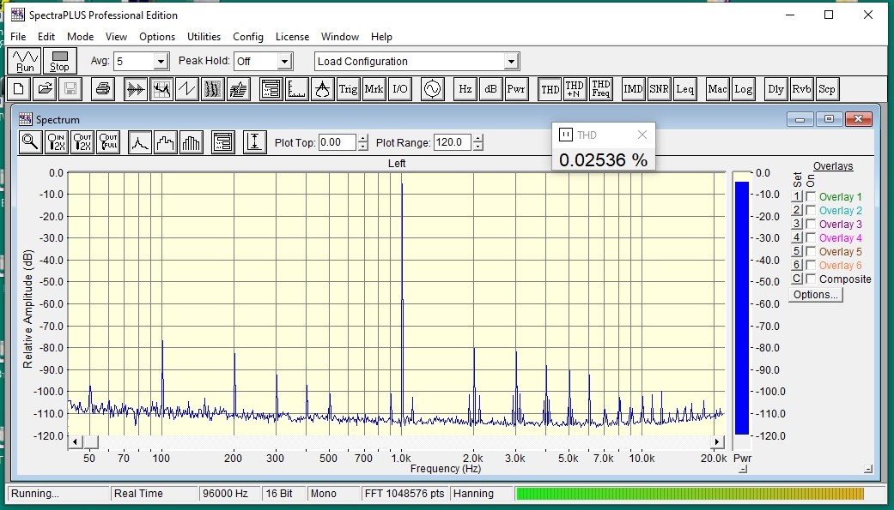The height and width of the screenshot is (510, 894).
Task: Open the Mode menu
Action: coord(81,36)
